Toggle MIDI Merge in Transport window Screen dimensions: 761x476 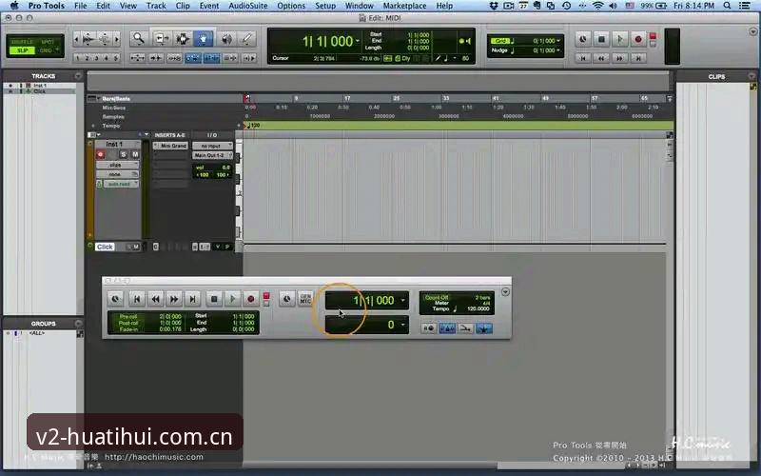tap(465, 328)
